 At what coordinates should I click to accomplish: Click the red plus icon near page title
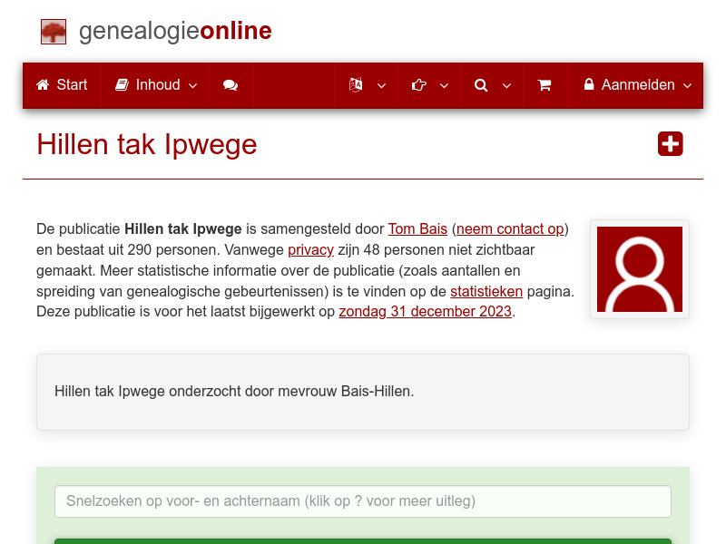(x=670, y=143)
